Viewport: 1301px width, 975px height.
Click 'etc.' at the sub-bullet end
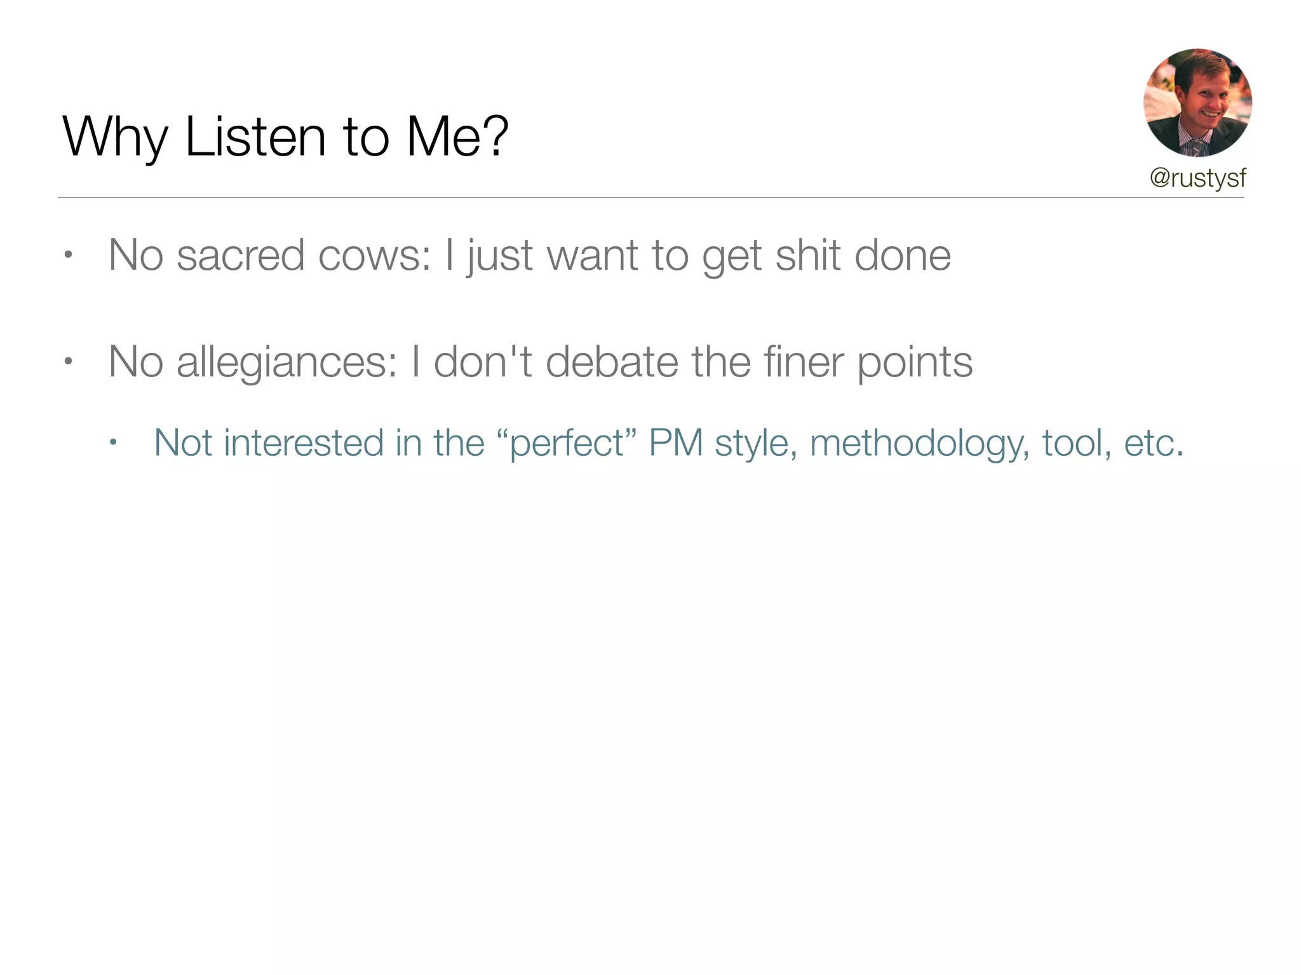tap(1154, 443)
